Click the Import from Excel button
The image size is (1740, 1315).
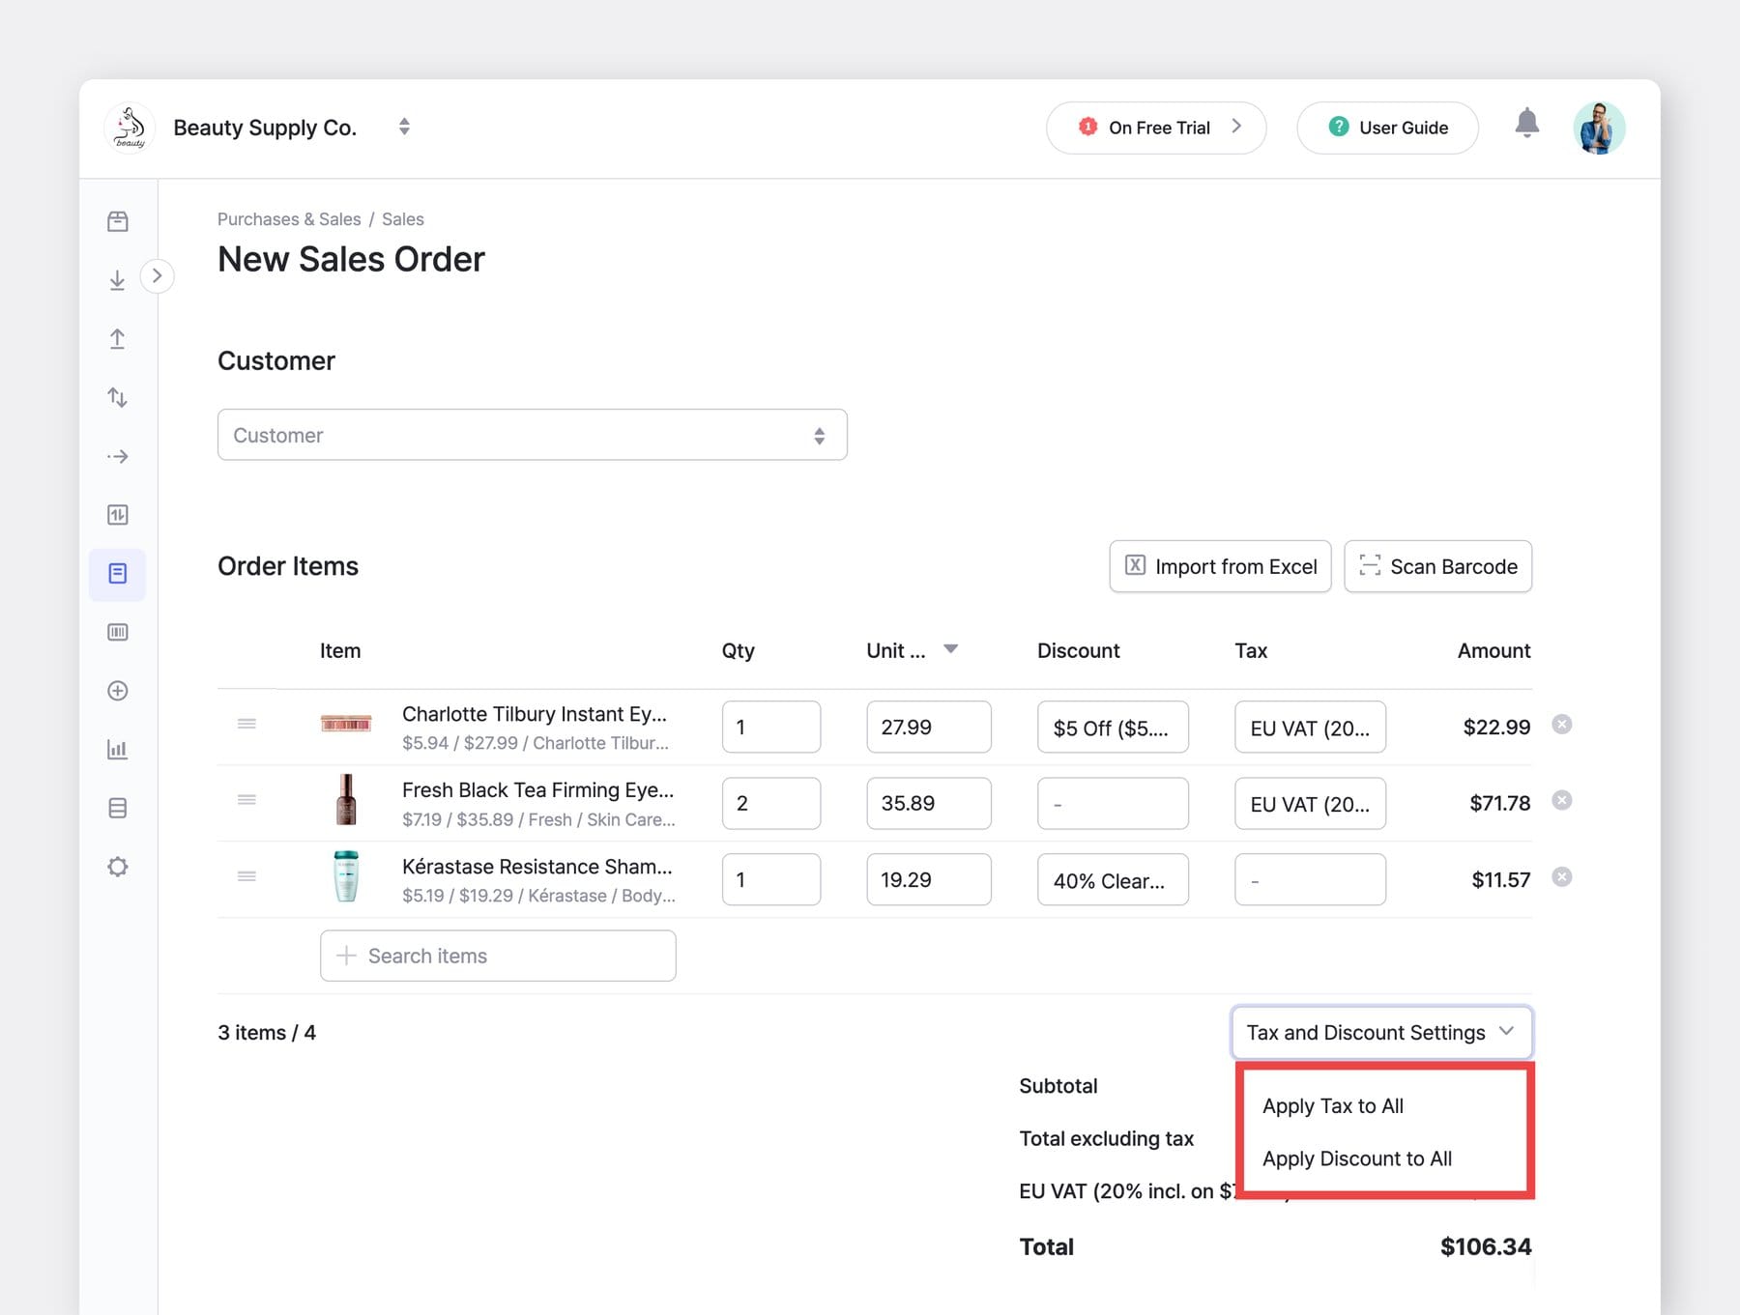click(1220, 566)
